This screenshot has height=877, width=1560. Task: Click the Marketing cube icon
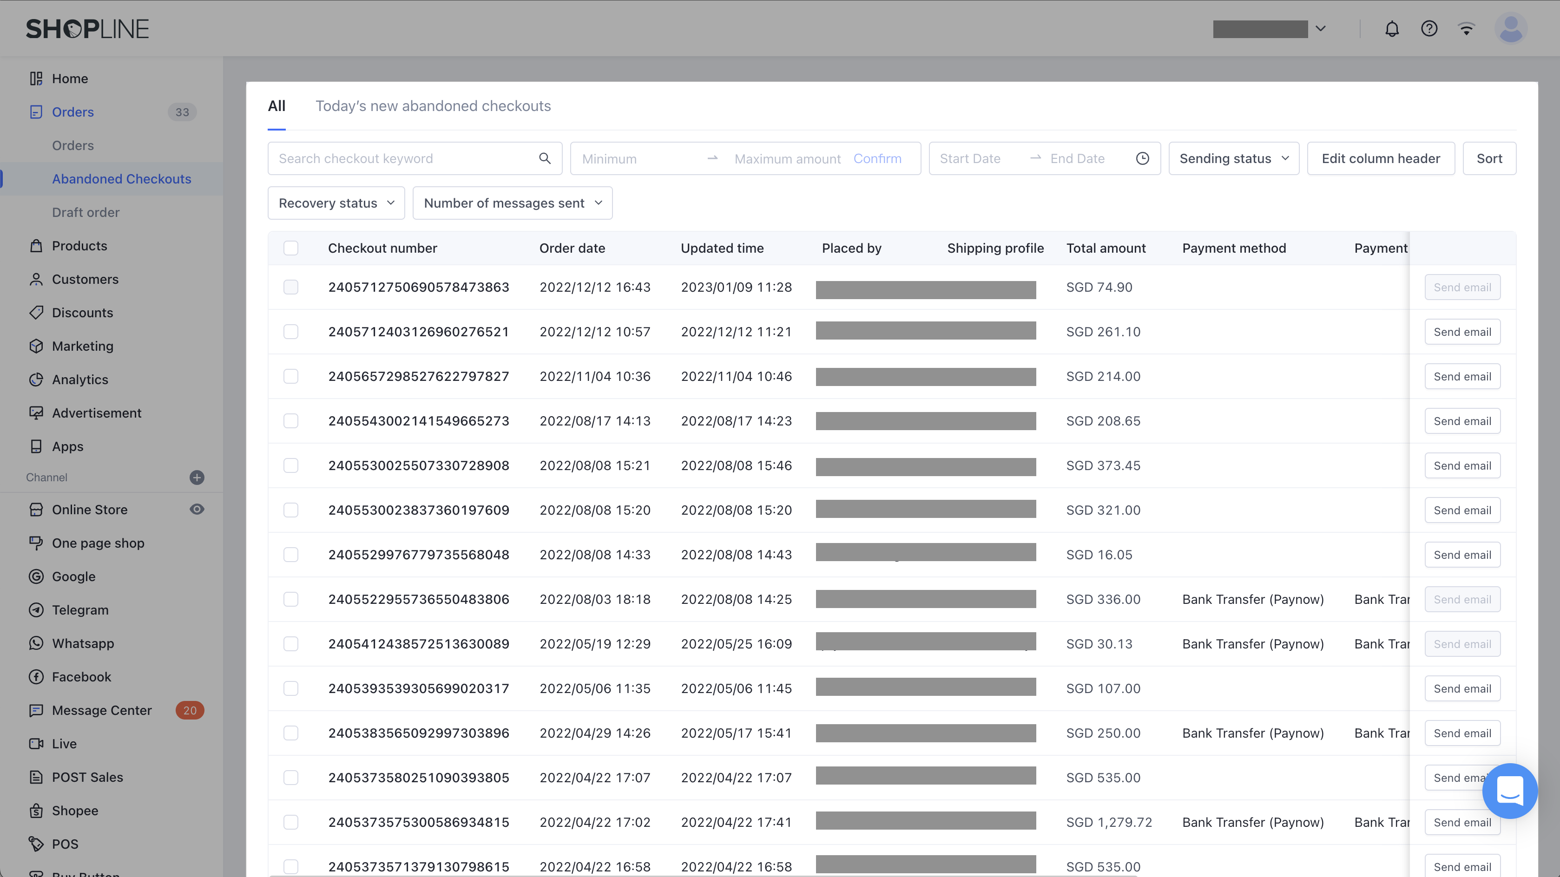click(36, 346)
